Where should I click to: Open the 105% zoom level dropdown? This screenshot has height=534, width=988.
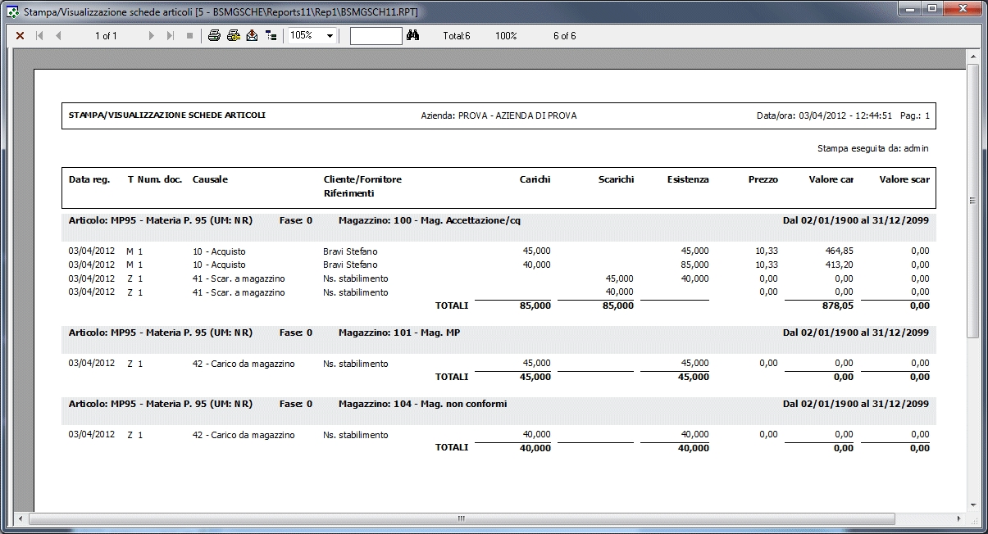coord(330,36)
